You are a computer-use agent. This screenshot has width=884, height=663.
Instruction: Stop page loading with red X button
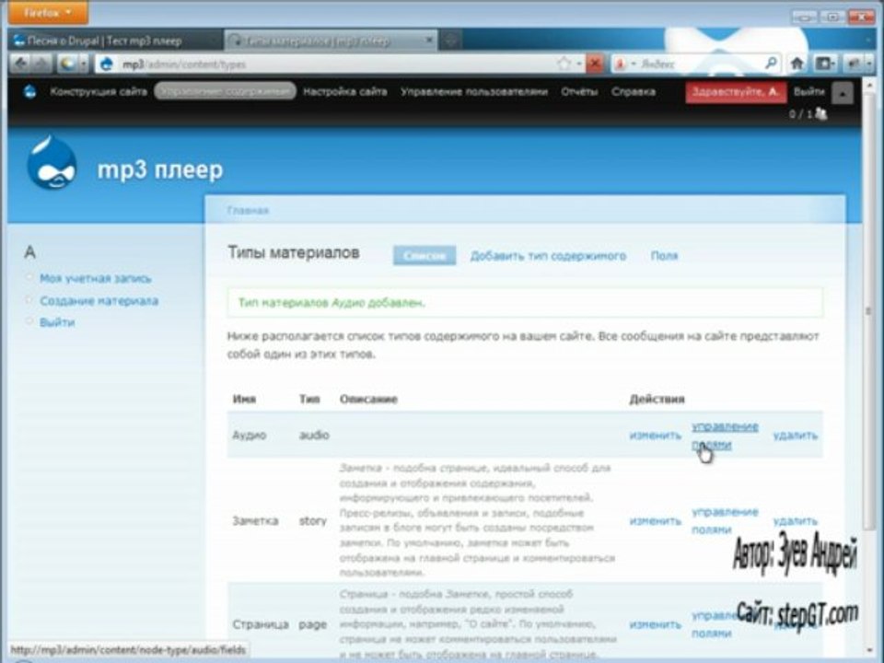[x=594, y=64]
